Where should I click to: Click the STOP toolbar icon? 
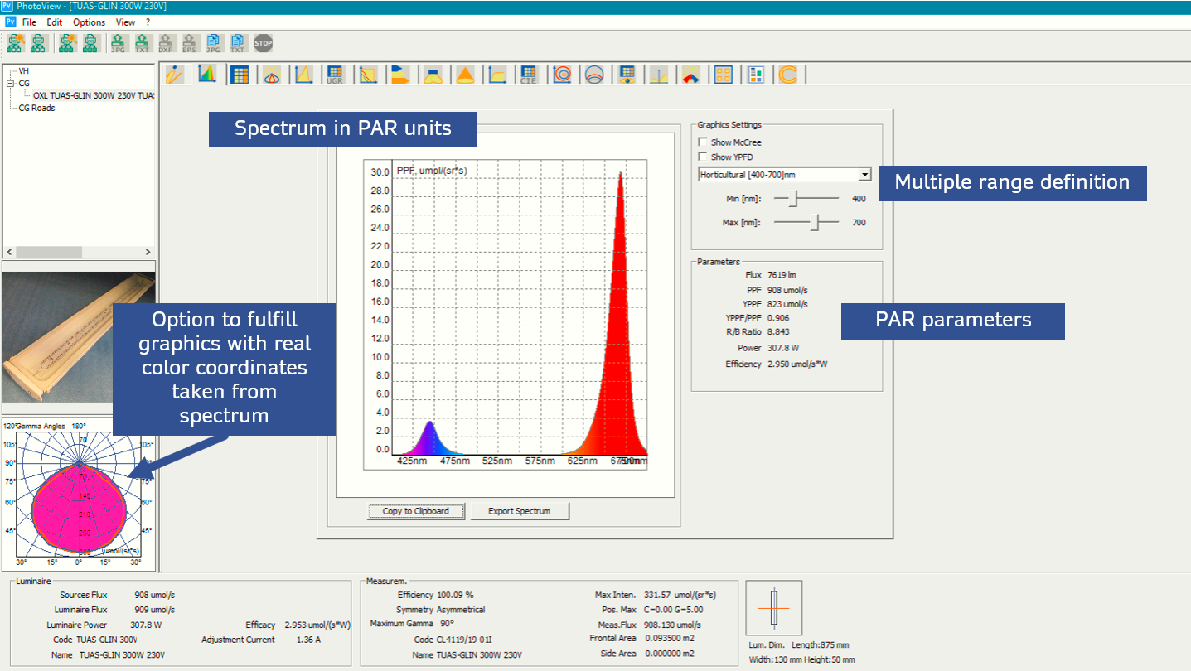click(x=264, y=43)
